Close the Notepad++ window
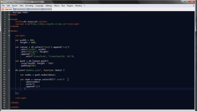The height and width of the screenshot is (111, 197). tap(192, 1)
